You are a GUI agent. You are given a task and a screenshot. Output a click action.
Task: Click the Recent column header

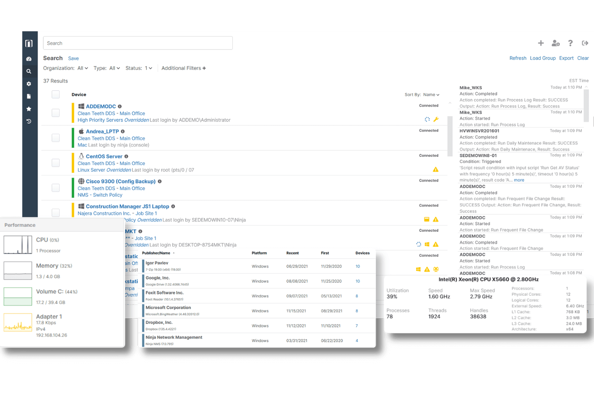click(x=293, y=253)
